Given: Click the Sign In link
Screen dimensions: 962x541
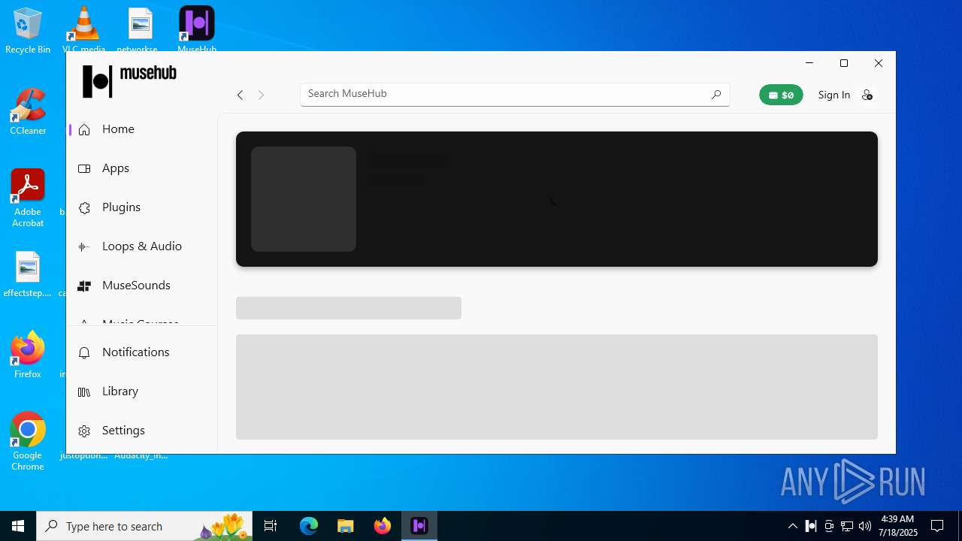Looking at the screenshot, I should pyautogui.click(x=834, y=95).
